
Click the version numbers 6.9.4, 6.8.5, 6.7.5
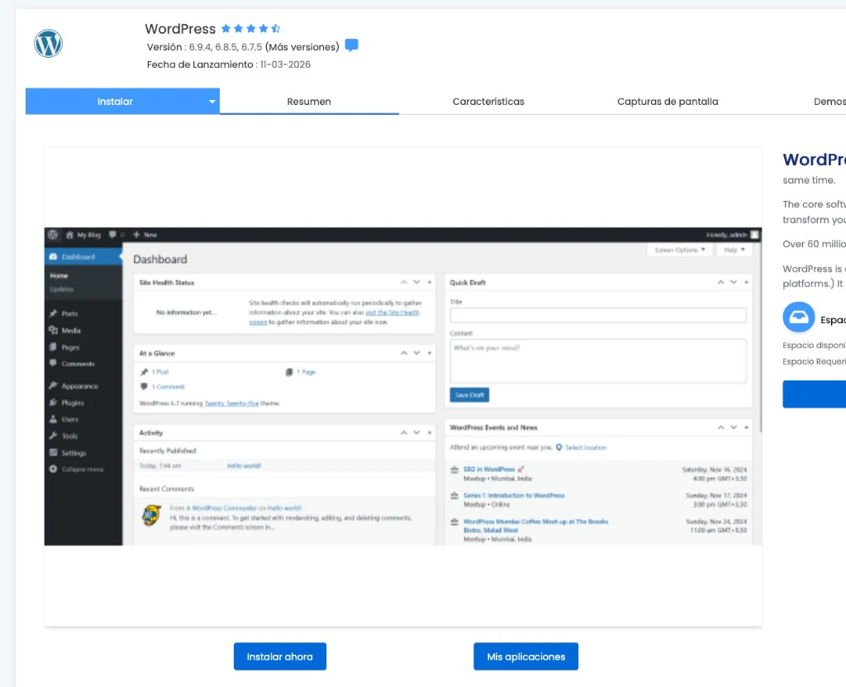pyautogui.click(x=226, y=47)
